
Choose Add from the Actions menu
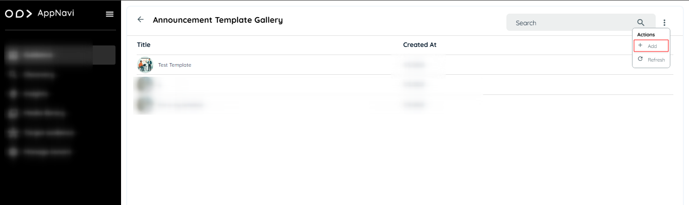(x=651, y=46)
